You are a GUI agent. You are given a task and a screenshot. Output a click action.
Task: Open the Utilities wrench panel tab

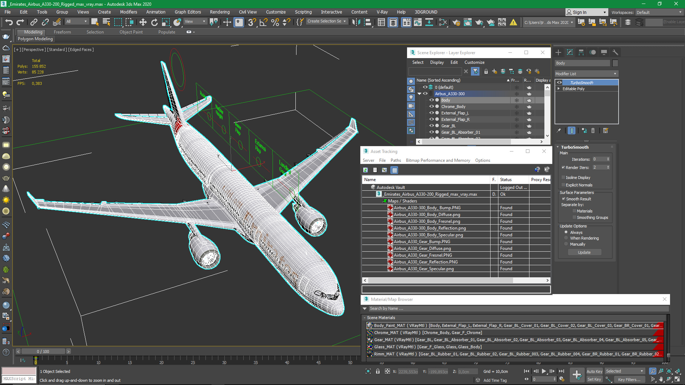tap(615, 52)
